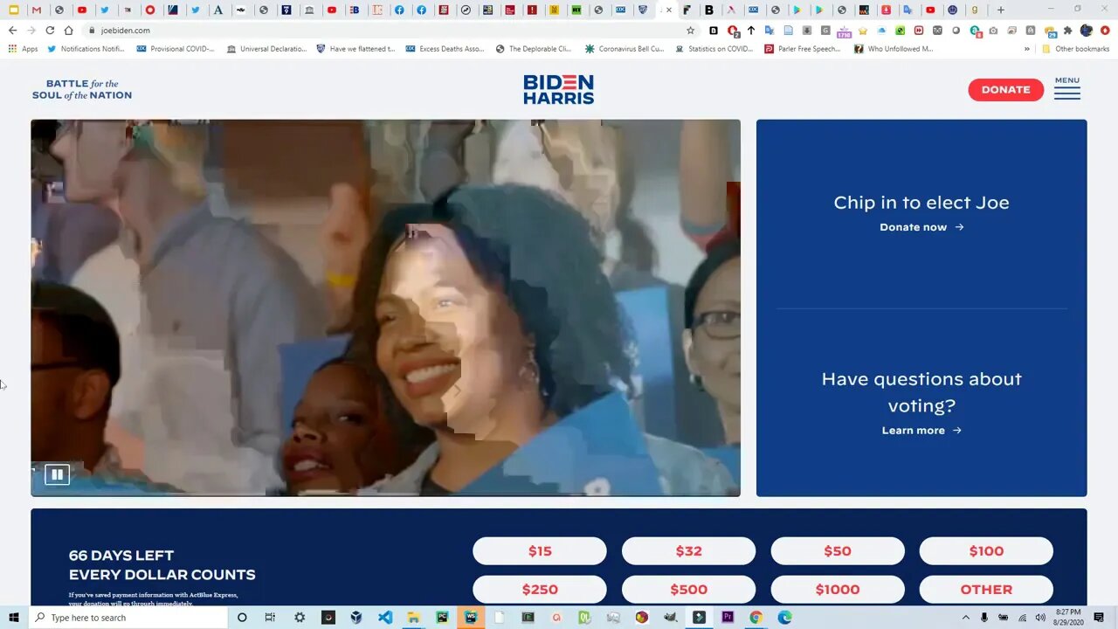Choose the $100 donation amount
The height and width of the screenshot is (629, 1118).
(x=986, y=551)
